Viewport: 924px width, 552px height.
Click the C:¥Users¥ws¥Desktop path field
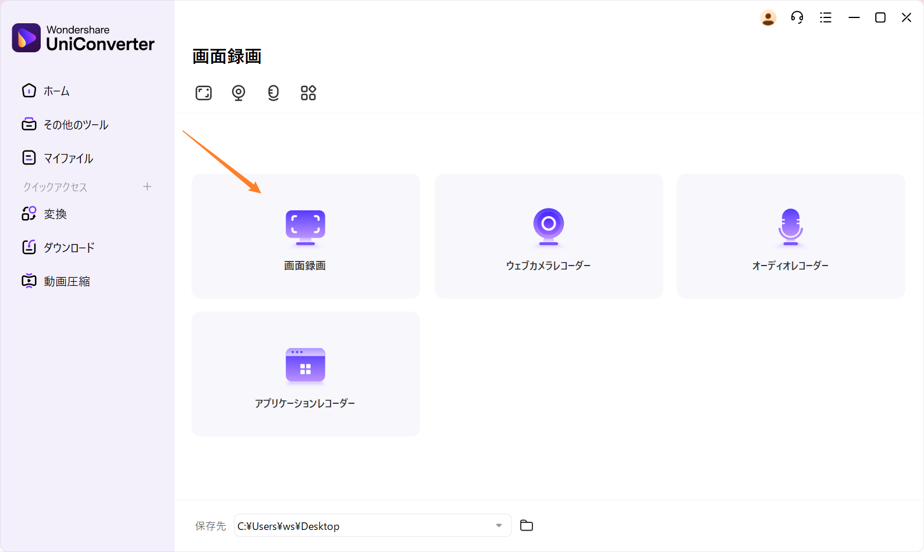(372, 525)
